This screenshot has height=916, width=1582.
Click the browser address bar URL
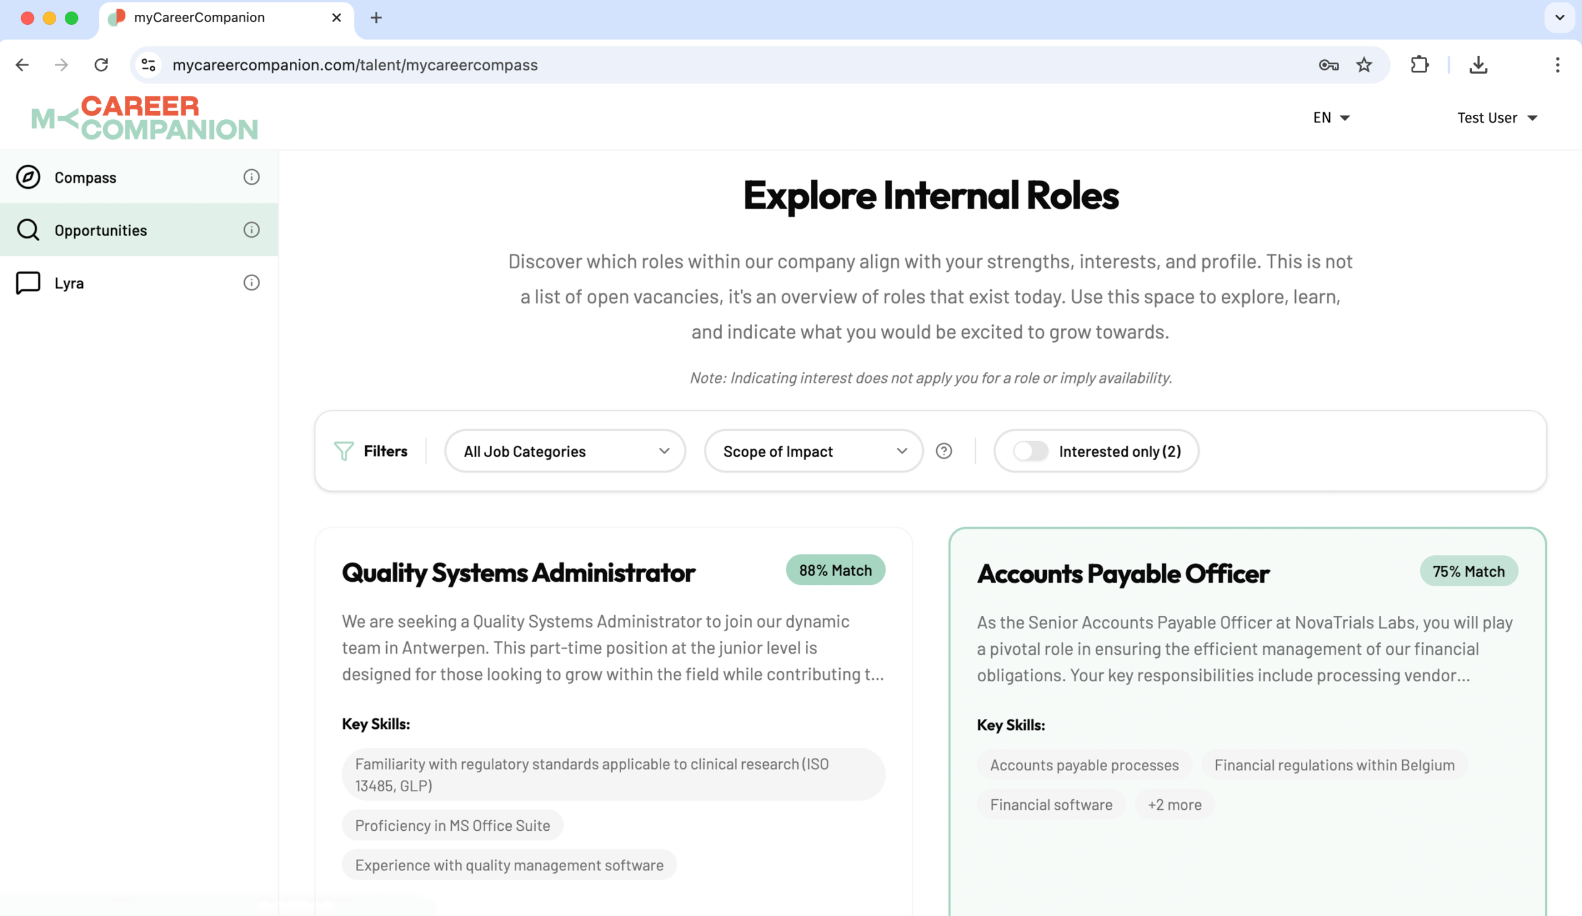(x=355, y=65)
